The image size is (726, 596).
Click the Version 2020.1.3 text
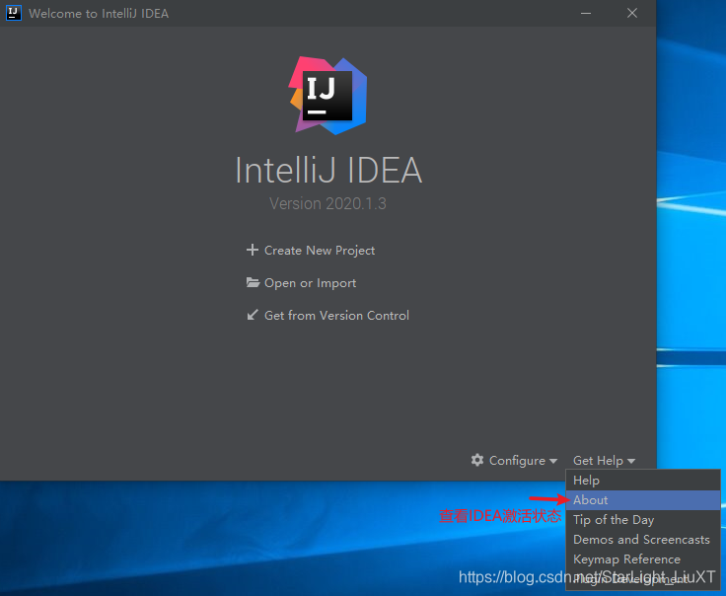pos(327,203)
